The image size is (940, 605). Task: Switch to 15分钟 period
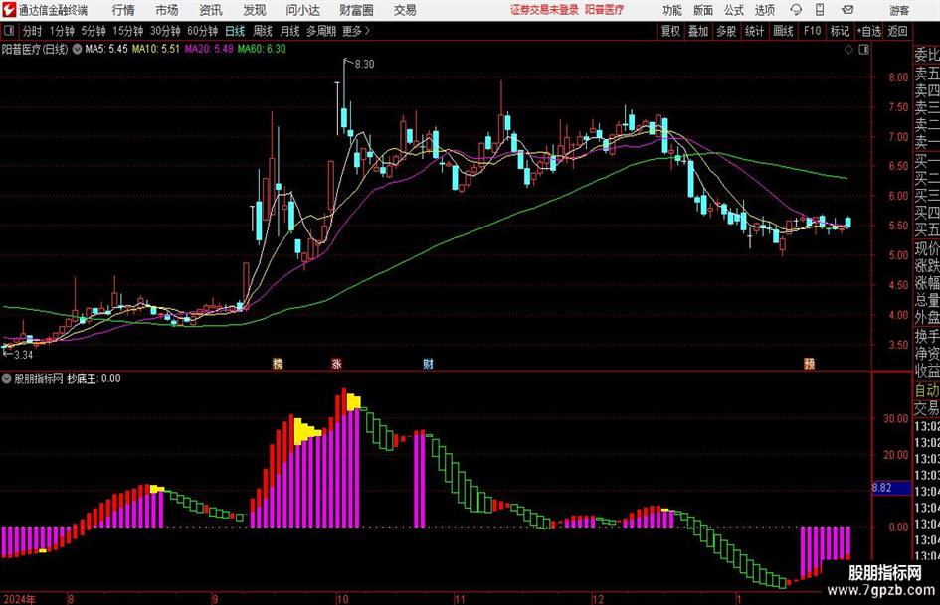click(128, 31)
